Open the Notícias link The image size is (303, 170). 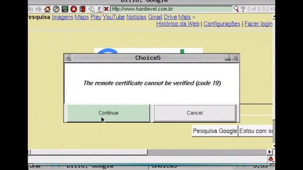pos(136,17)
